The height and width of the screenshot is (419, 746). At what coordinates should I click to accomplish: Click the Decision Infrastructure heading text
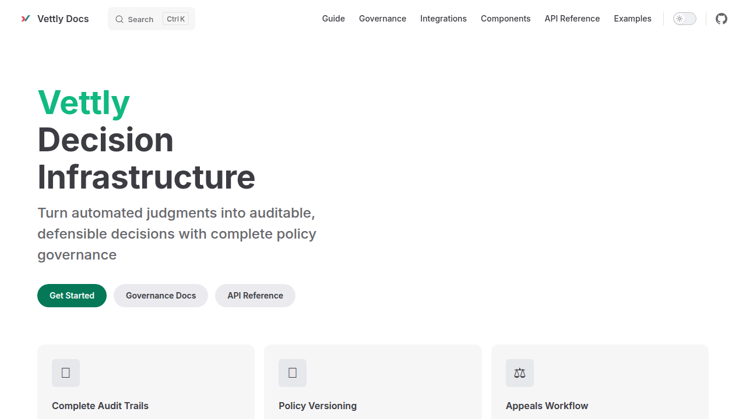(x=146, y=158)
